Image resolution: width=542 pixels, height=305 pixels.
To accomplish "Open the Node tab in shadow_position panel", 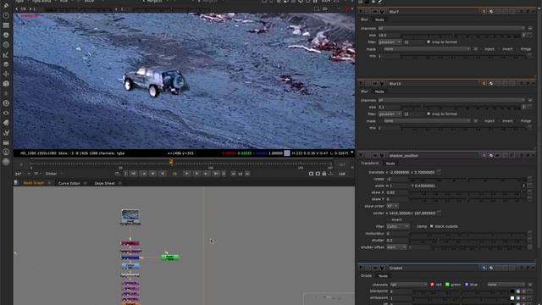I will tap(390, 164).
